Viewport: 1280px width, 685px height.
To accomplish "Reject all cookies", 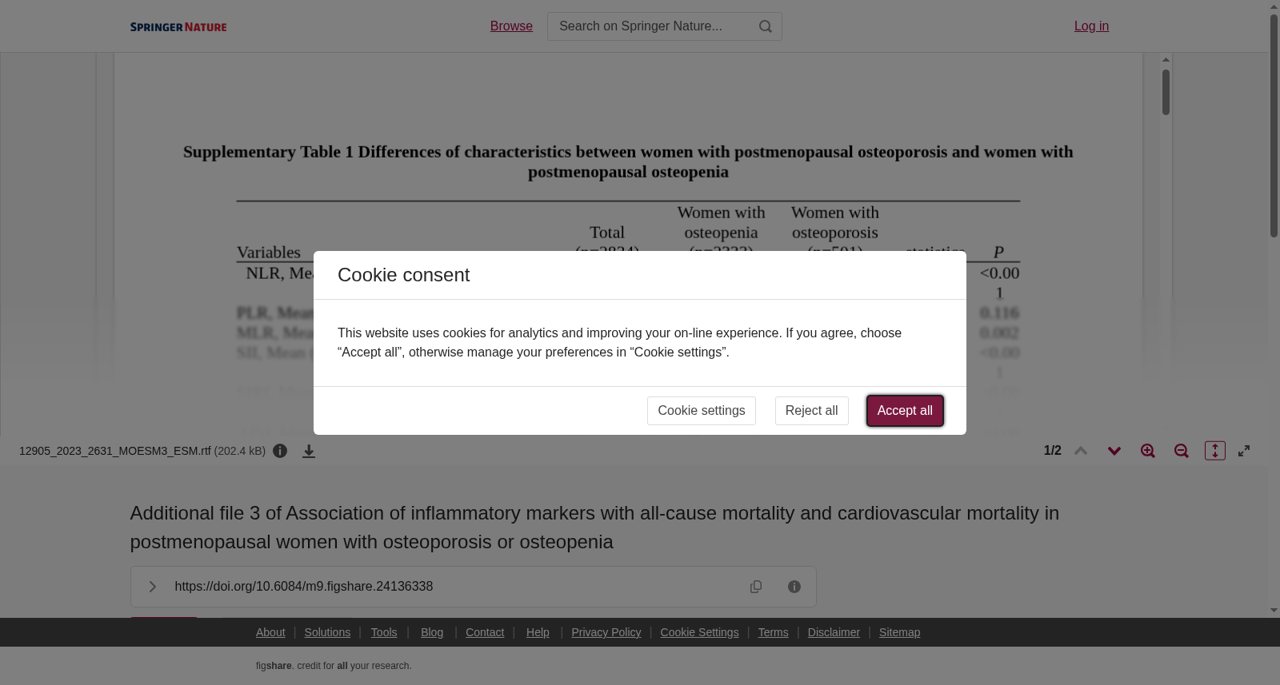I will [x=812, y=411].
